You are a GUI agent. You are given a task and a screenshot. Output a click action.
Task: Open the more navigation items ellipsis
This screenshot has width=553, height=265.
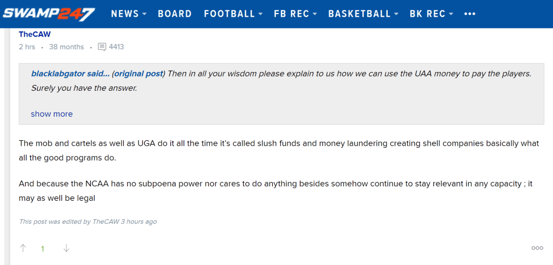470,14
